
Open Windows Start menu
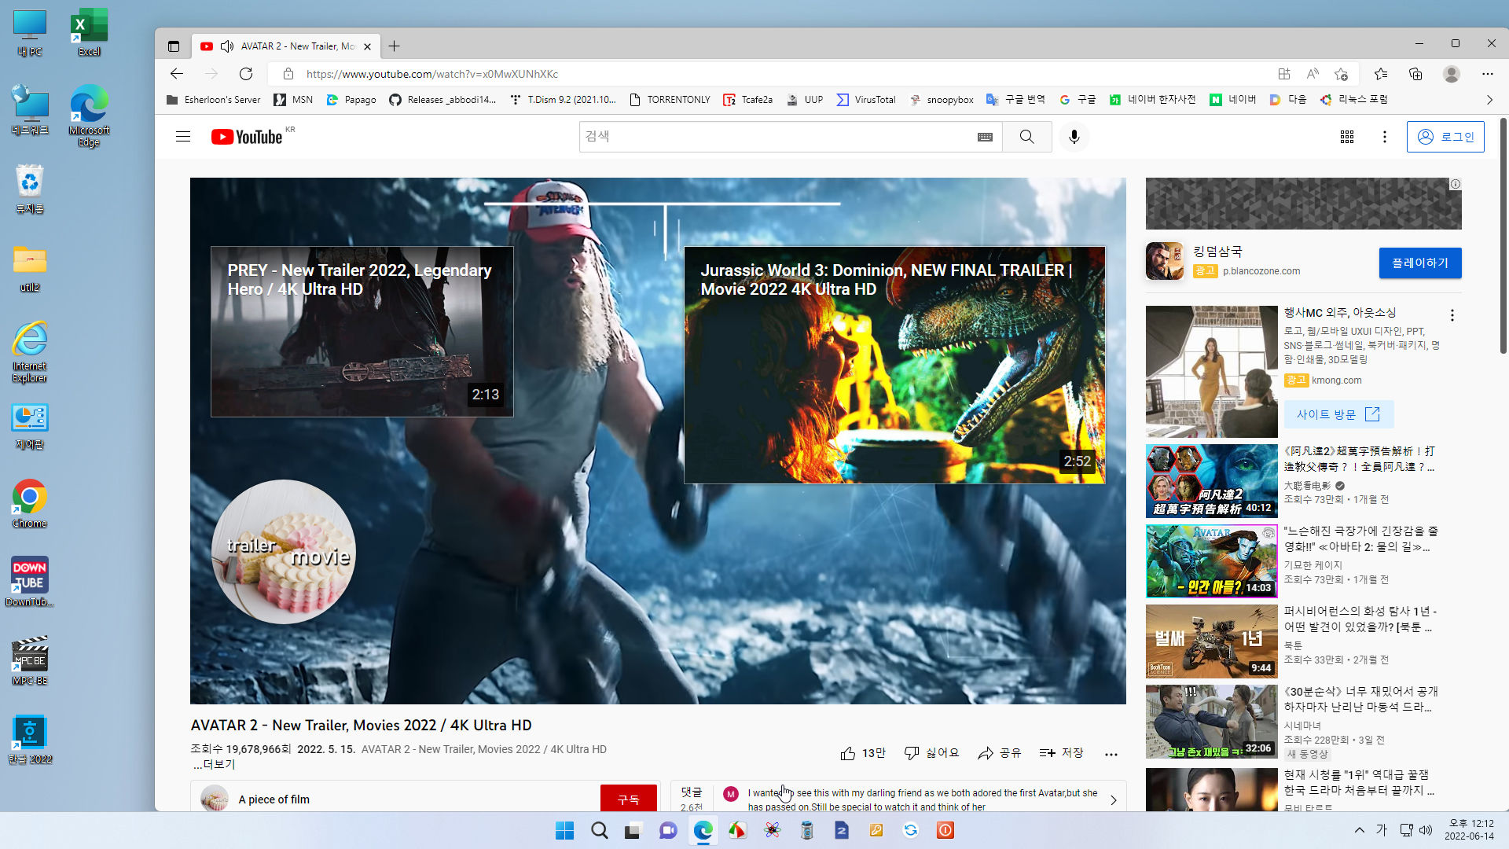point(564,830)
